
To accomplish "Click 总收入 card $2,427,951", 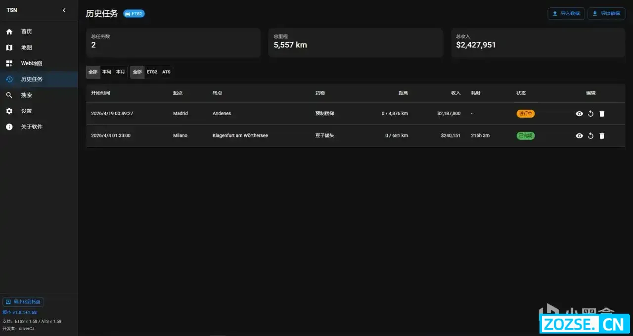I will pos(538,42).
